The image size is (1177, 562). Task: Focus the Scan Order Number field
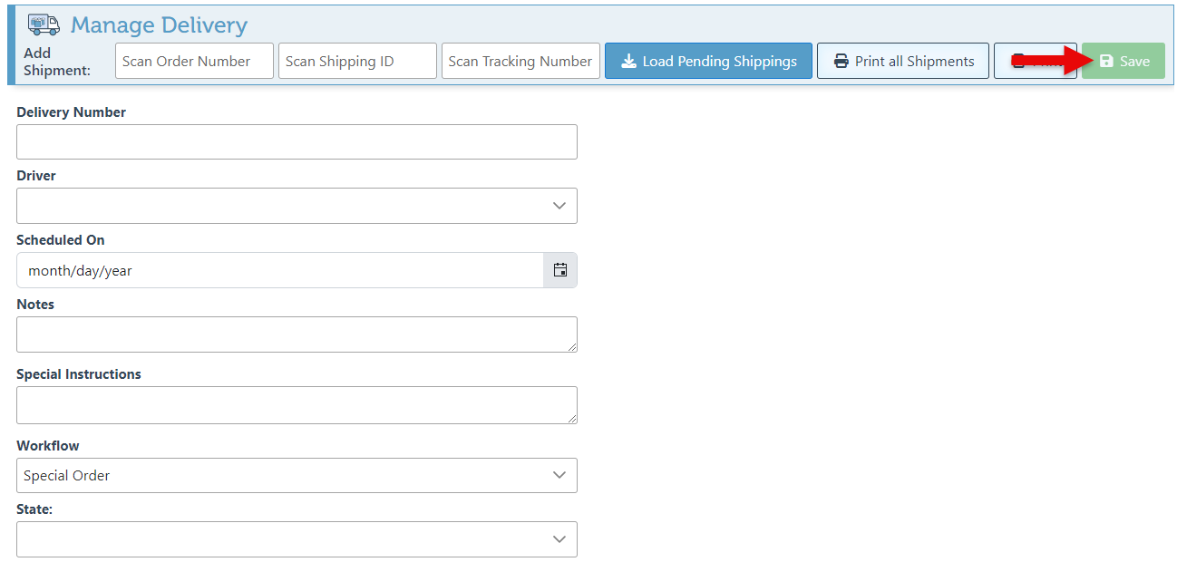194,62
